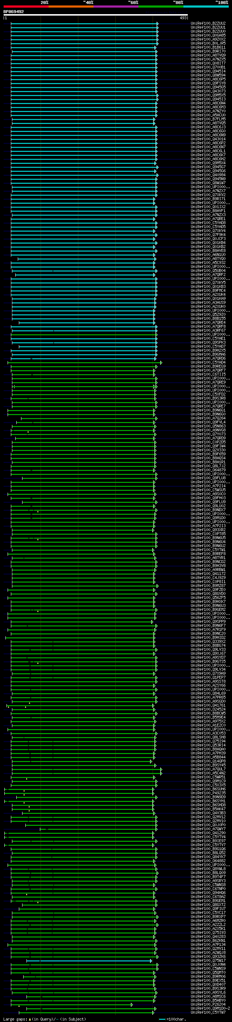Image resolution: width=232 pixels, height=1022 pixels.
Task: Click the UniRef100_B9RI70 label
Action: pyautogui.click(x=208, y=51)
